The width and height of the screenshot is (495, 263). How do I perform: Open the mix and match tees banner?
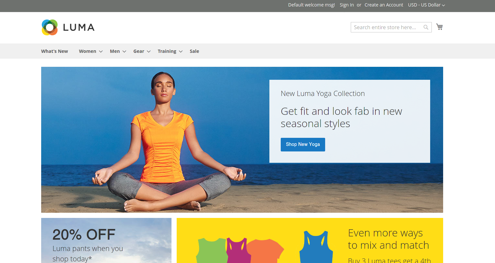coord(310,240)
